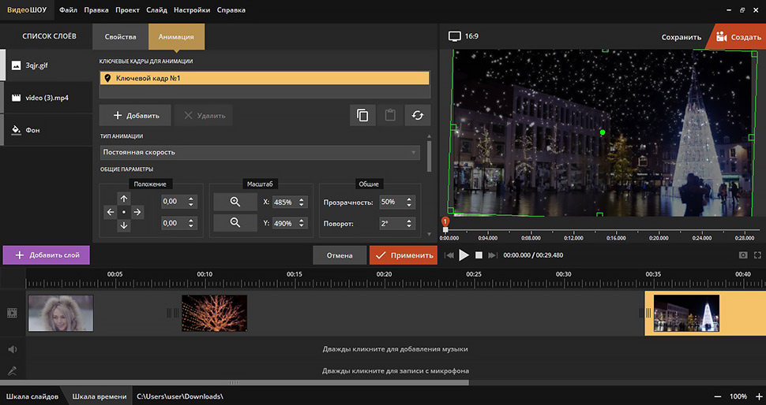Click the preview timeline slider handle
This screenshot has height=405, width=766.
(x=445, y=229)
